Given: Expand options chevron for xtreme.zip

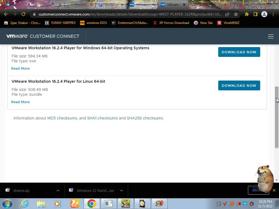Looking at the screenshot, I should tap(58, 190).
